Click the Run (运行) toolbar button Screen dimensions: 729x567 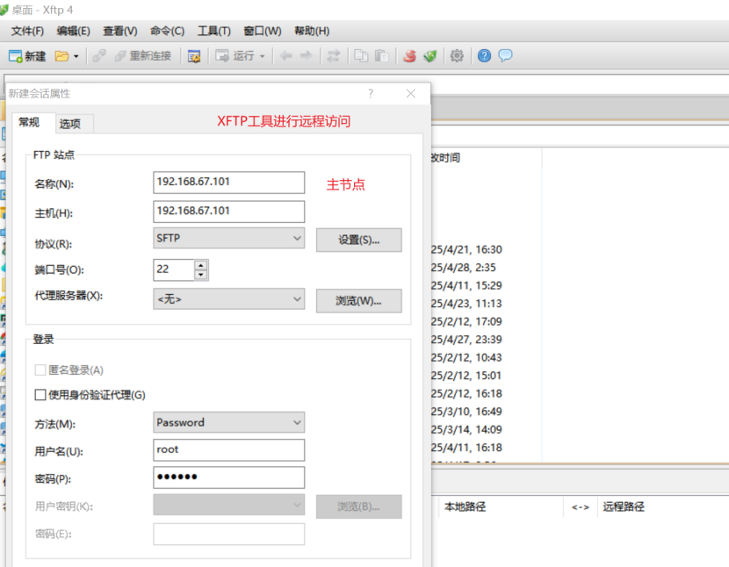coord(235,56)
